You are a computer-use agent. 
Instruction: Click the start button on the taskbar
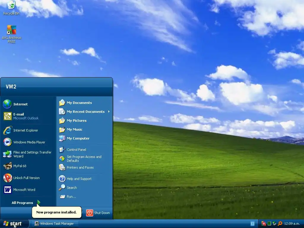click(x=14, y=224)
